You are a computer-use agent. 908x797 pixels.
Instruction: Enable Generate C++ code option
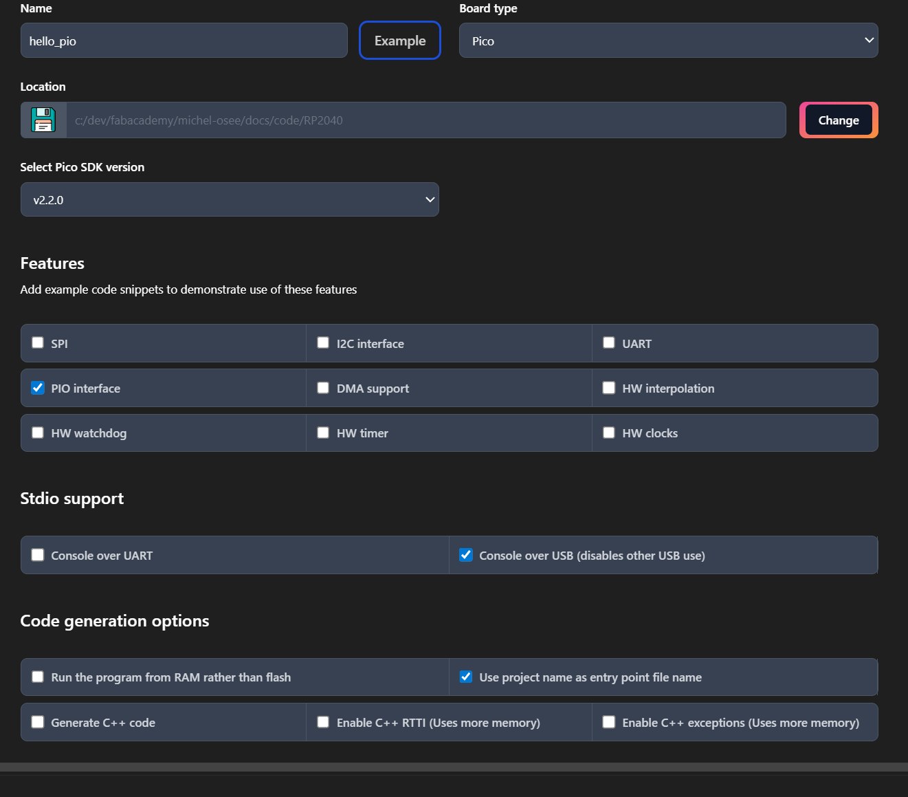point(38,722)
